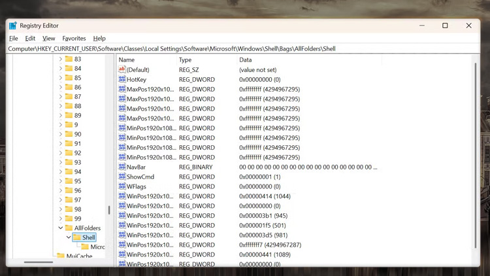This screenshot has width=490, height=276.
Task: Click icon of value with data 0x00000414 (1044)
Action: [122, 196]
